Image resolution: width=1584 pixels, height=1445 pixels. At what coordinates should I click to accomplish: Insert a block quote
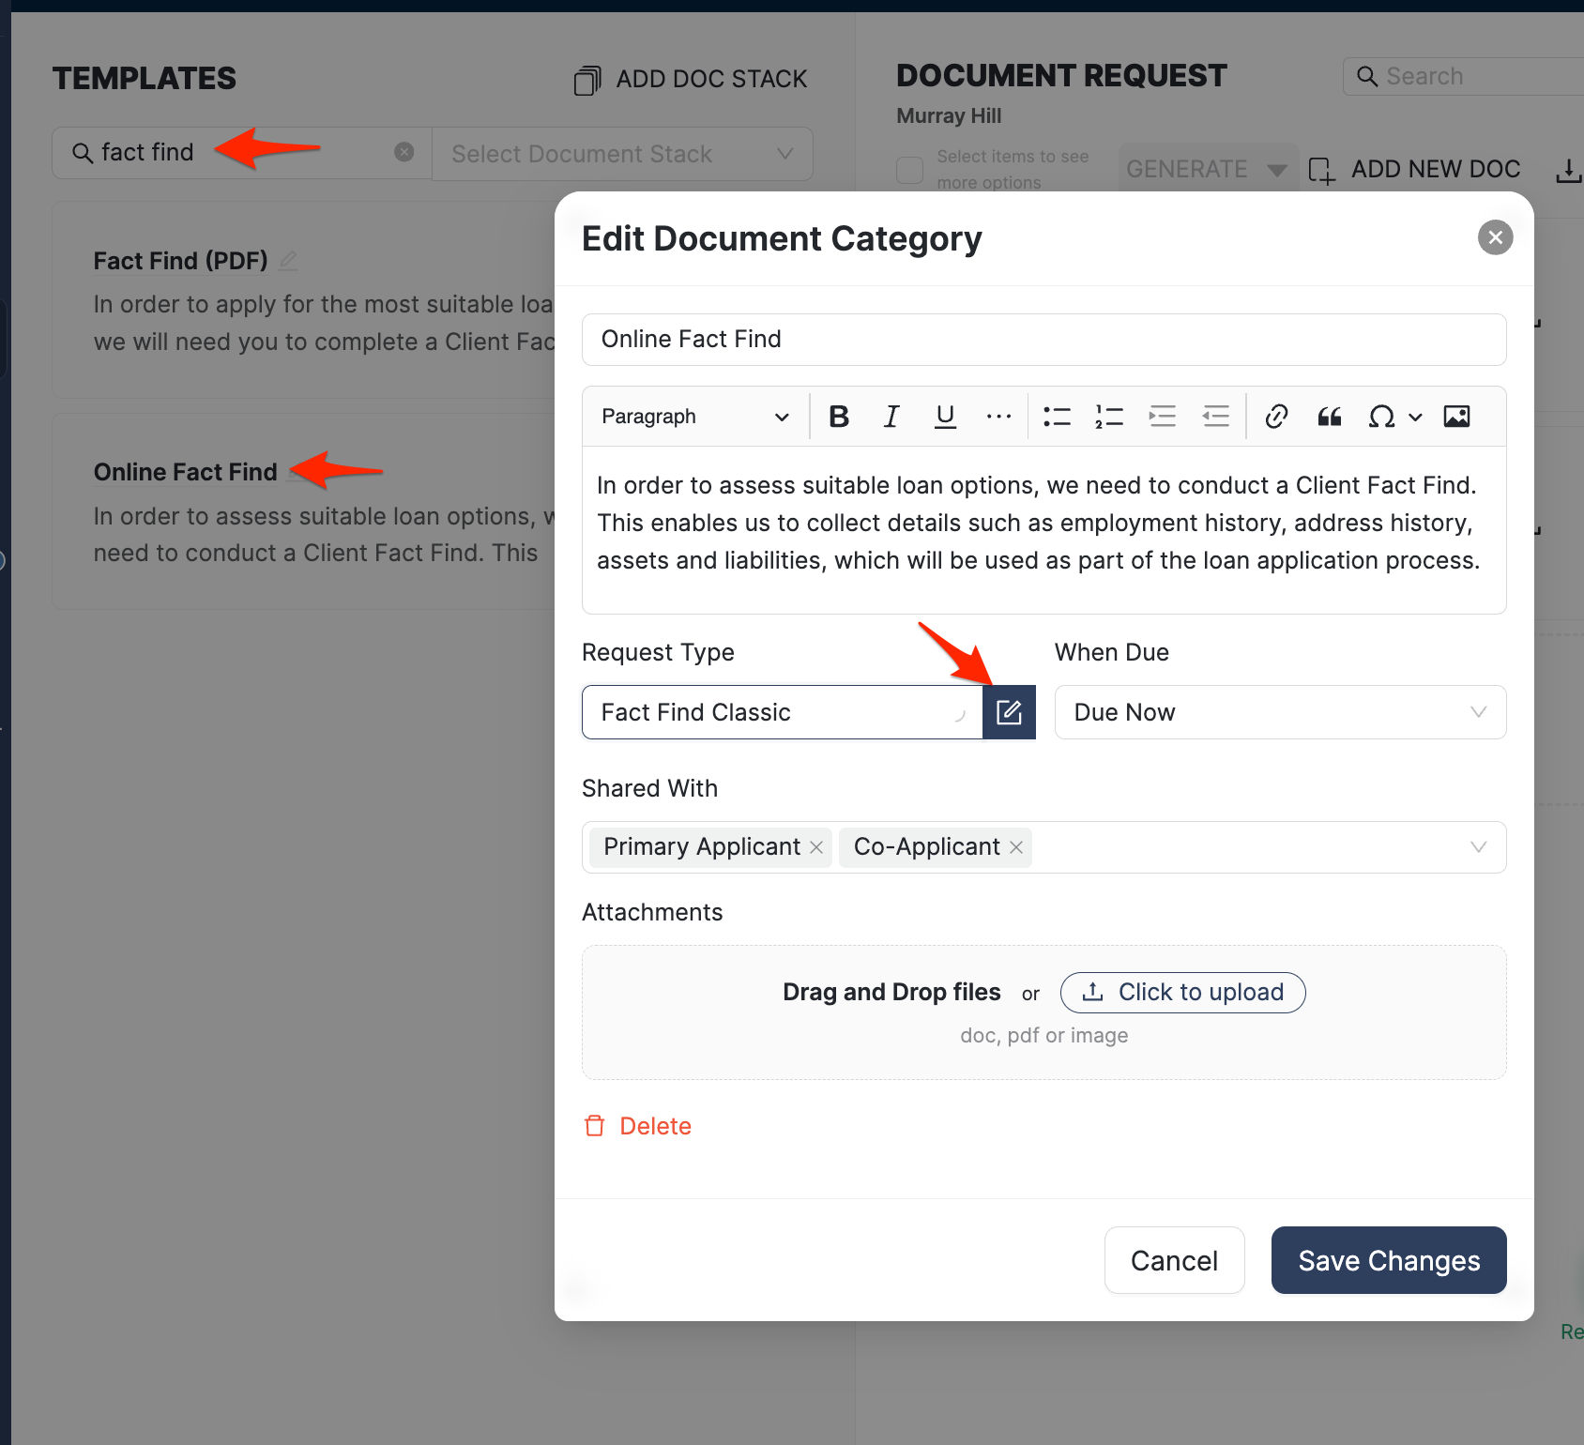[x=1329, y=417]
